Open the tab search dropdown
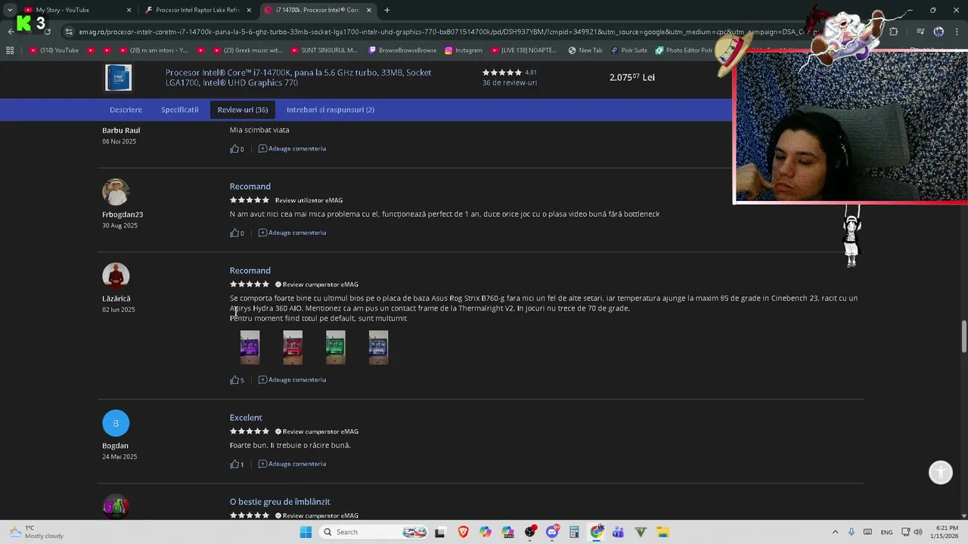This screenshot has height=544, width=968. (x=10, y=10)
